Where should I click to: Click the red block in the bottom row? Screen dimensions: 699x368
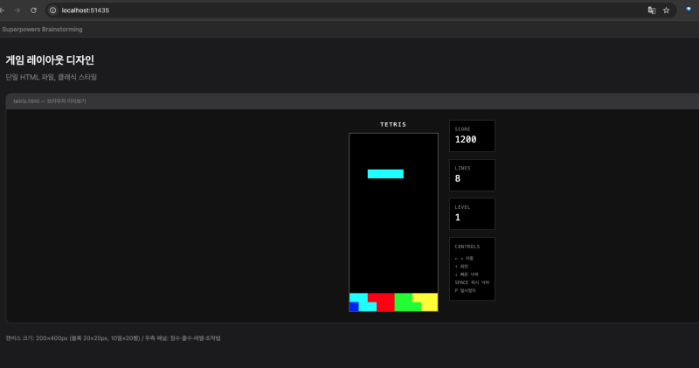(384, 302)
